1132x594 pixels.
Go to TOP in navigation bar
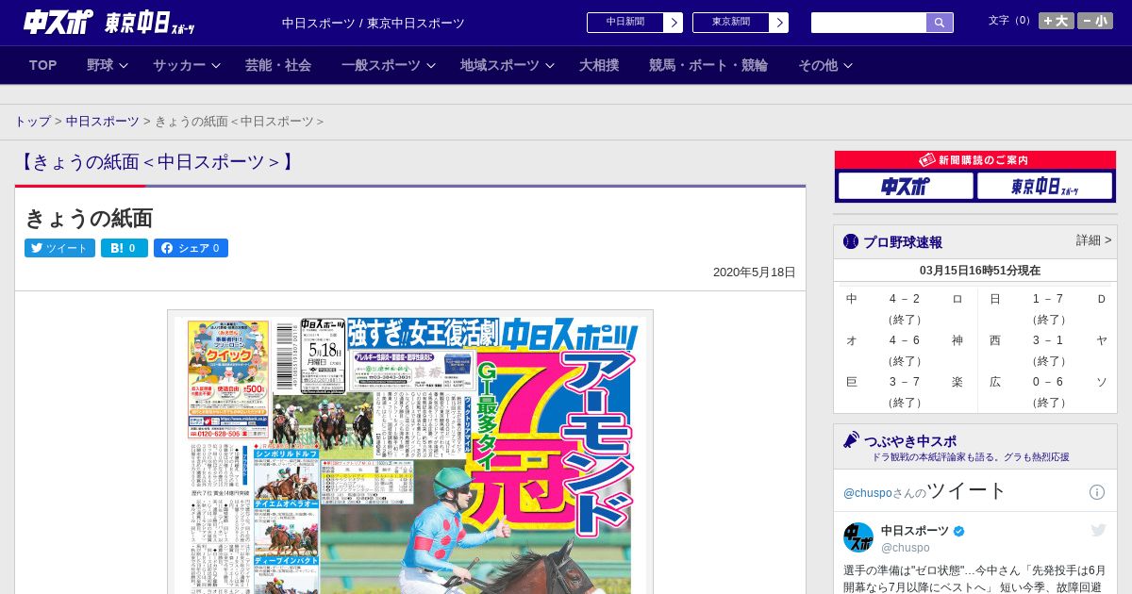(43, 65)
